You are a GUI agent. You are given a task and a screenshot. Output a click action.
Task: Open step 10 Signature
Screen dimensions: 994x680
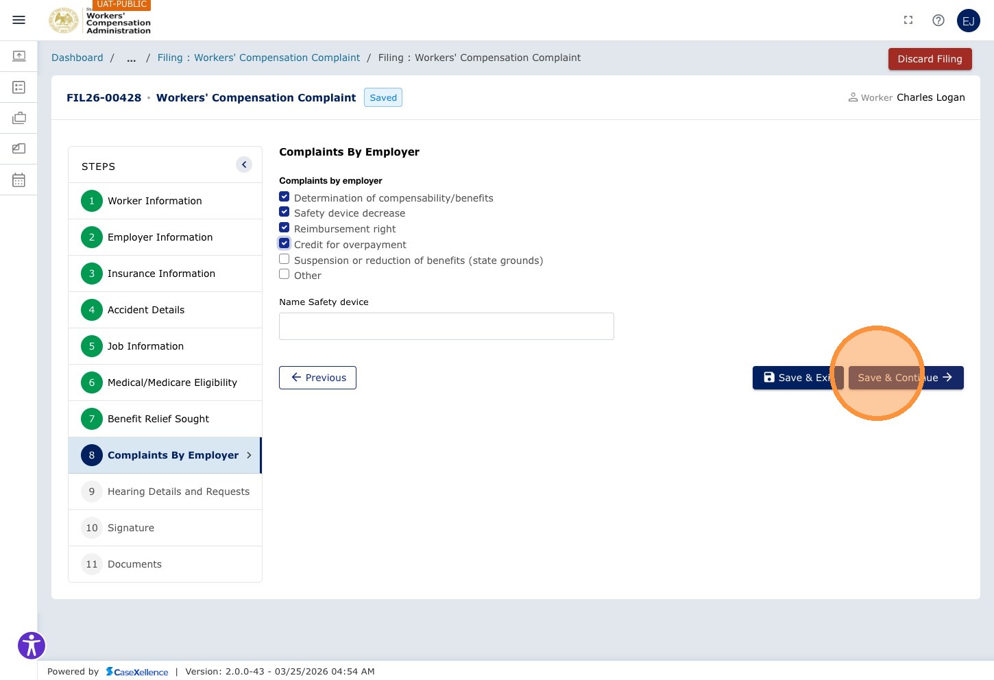[x=165, y=528]
